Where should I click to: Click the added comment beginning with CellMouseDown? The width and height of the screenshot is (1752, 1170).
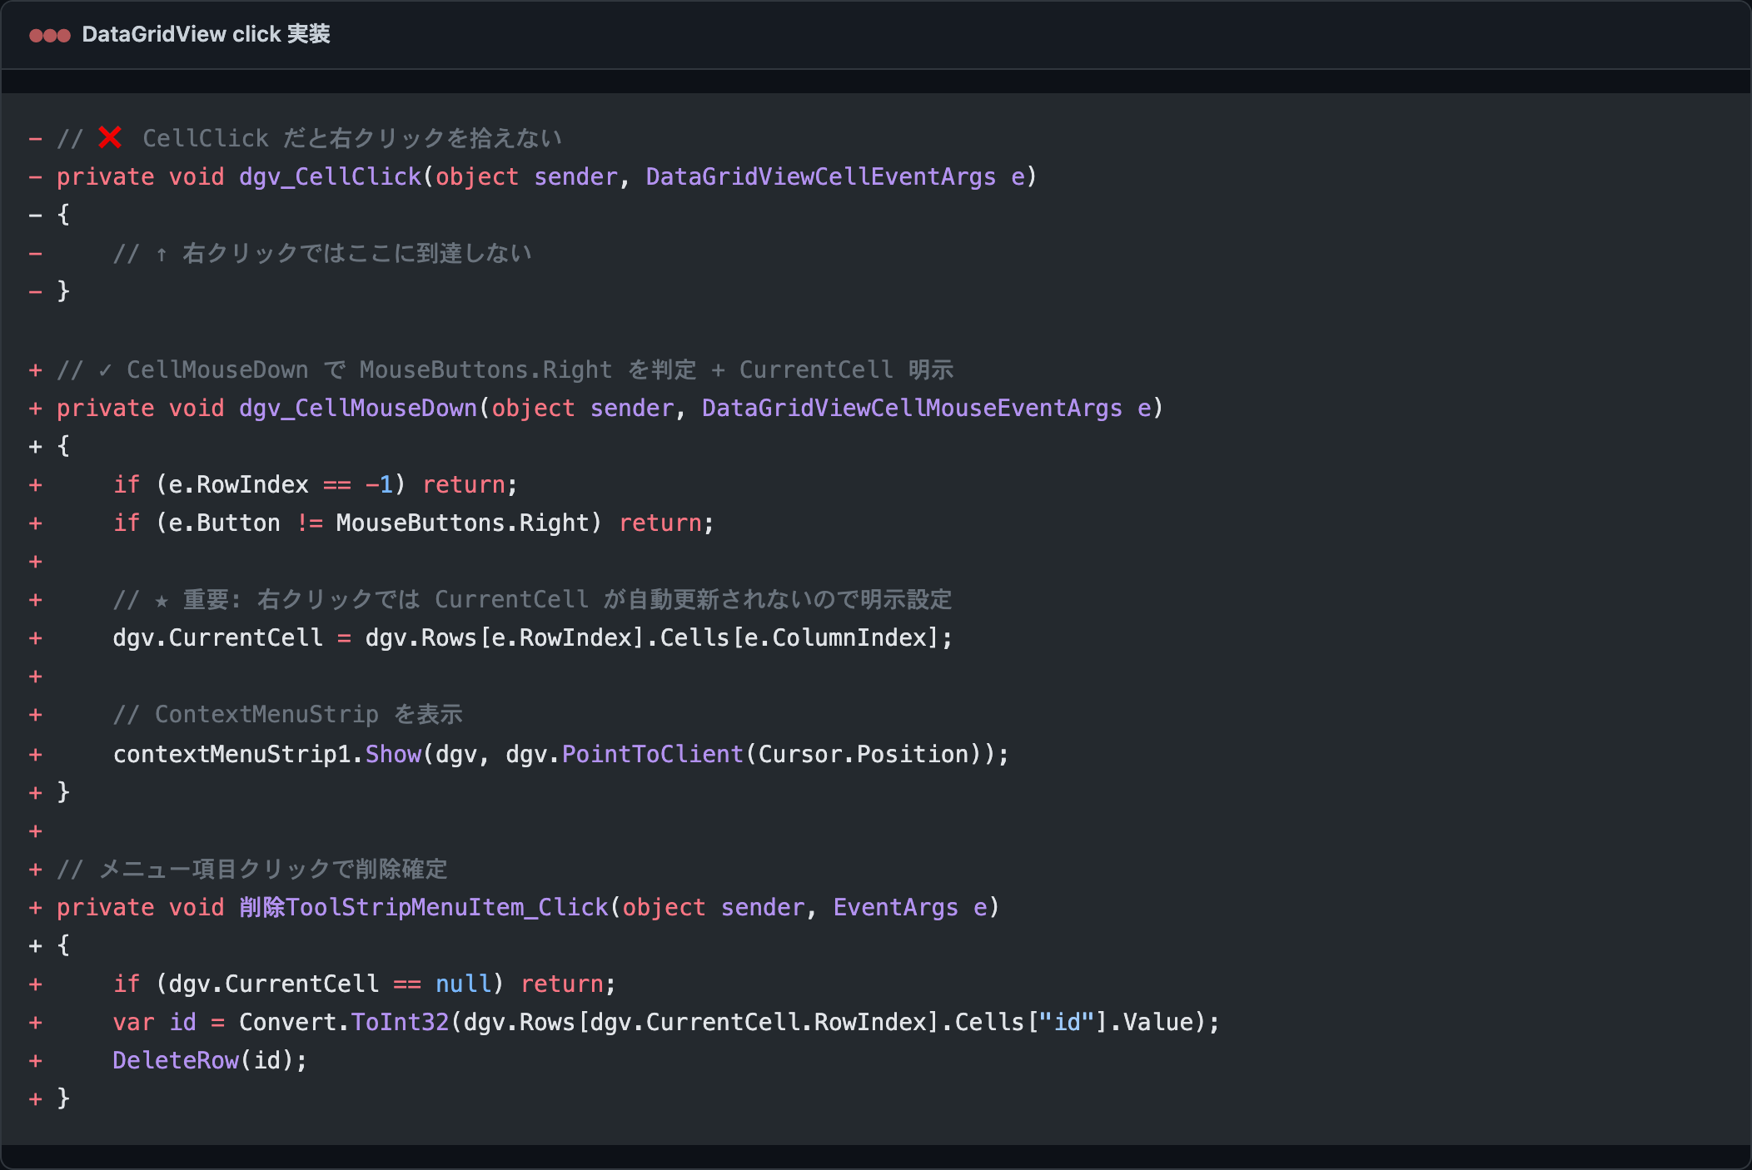point(505,369)
